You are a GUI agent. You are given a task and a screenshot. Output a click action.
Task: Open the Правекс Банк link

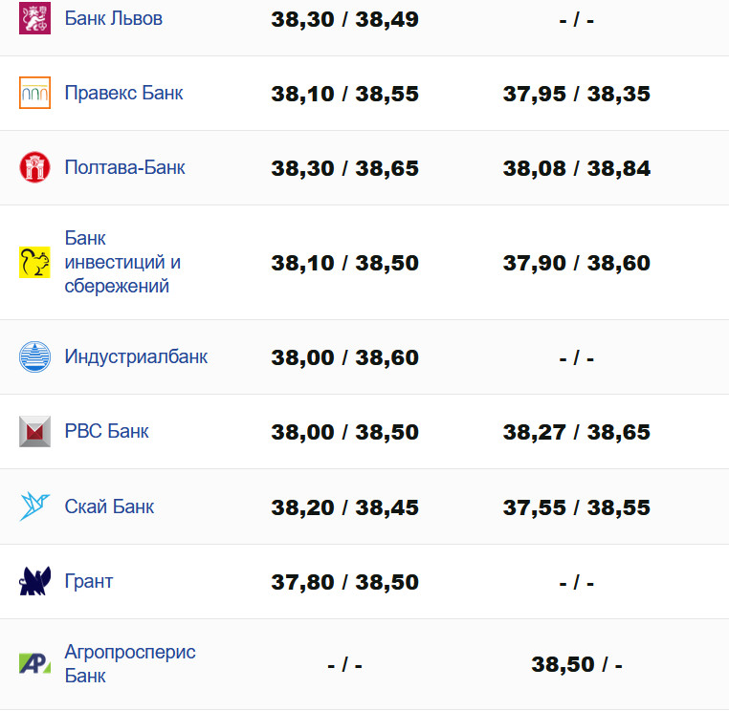tap(123, 93)
